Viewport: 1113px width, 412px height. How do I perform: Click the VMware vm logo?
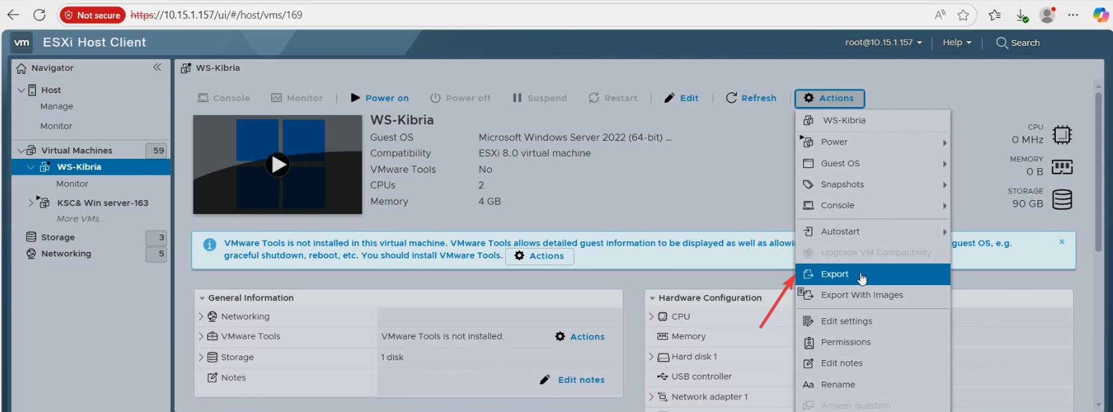[x=22, y=43]
